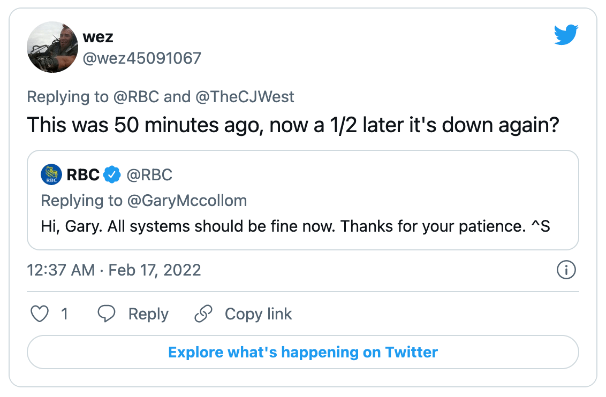Click the "Reply" text label
Viewport: 606px width, 397px height.
(148, 314)
